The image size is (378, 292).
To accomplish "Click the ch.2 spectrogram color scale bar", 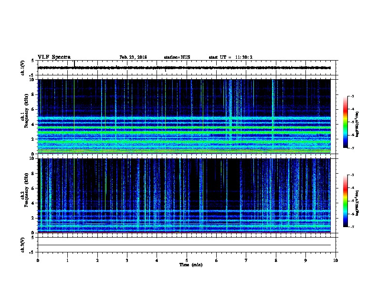I will (345, 201).
